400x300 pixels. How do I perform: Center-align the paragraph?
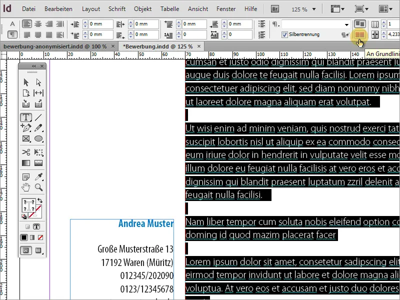pos(38,24)
